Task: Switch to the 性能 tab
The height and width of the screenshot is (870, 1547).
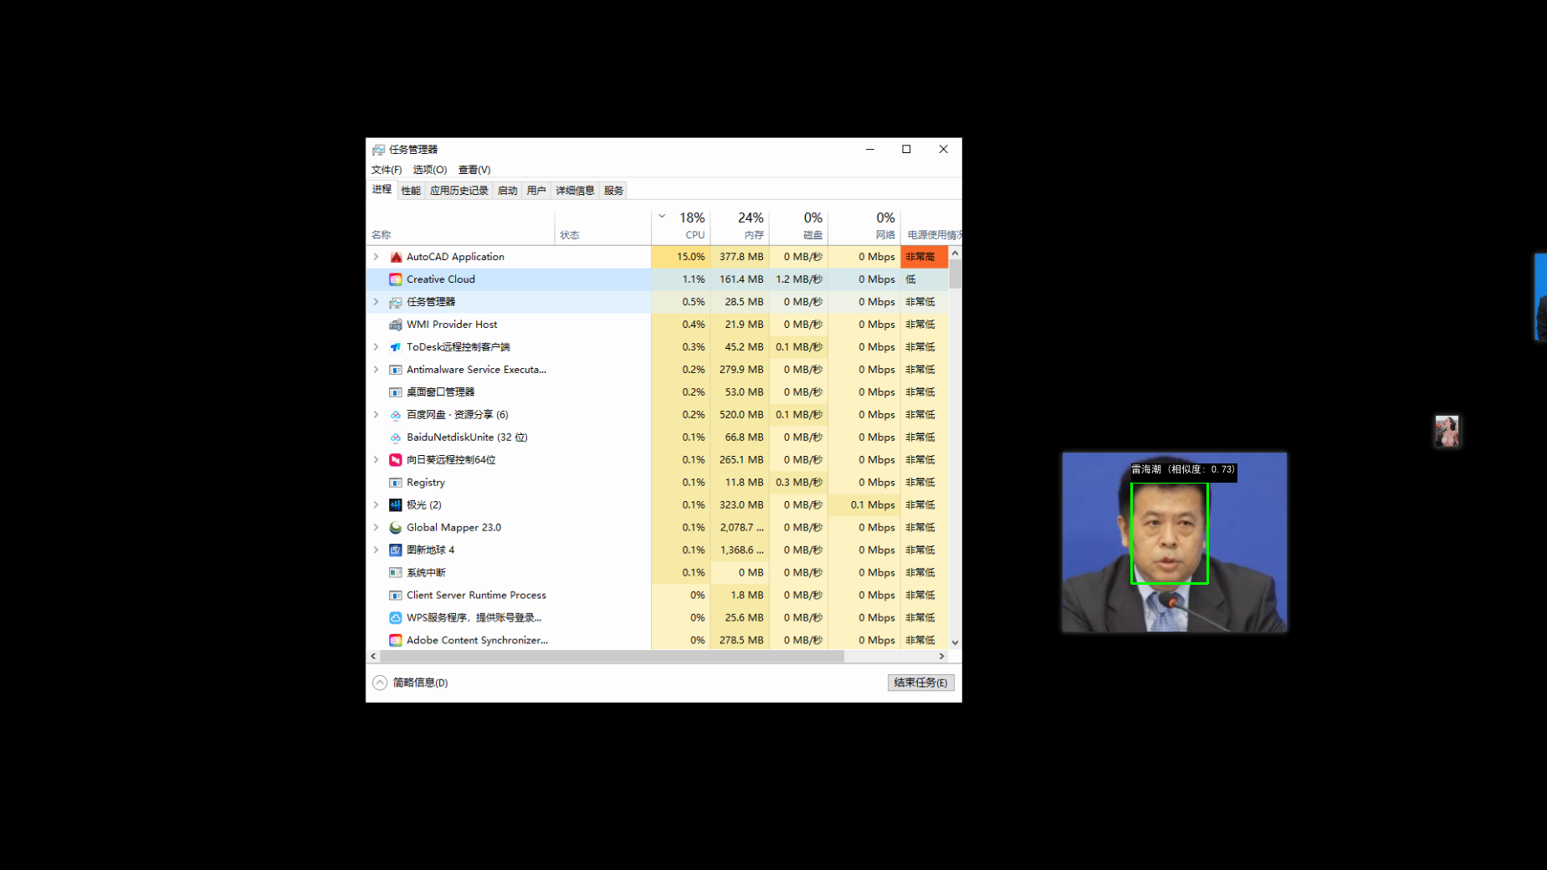Action: coord(411,191)
